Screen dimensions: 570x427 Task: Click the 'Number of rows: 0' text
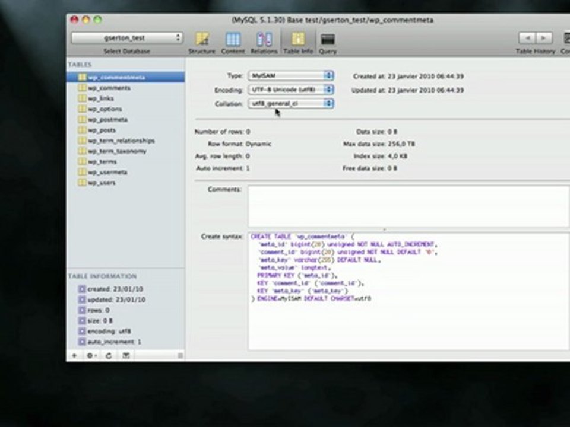pyautogui.click(x=223, y=132)
